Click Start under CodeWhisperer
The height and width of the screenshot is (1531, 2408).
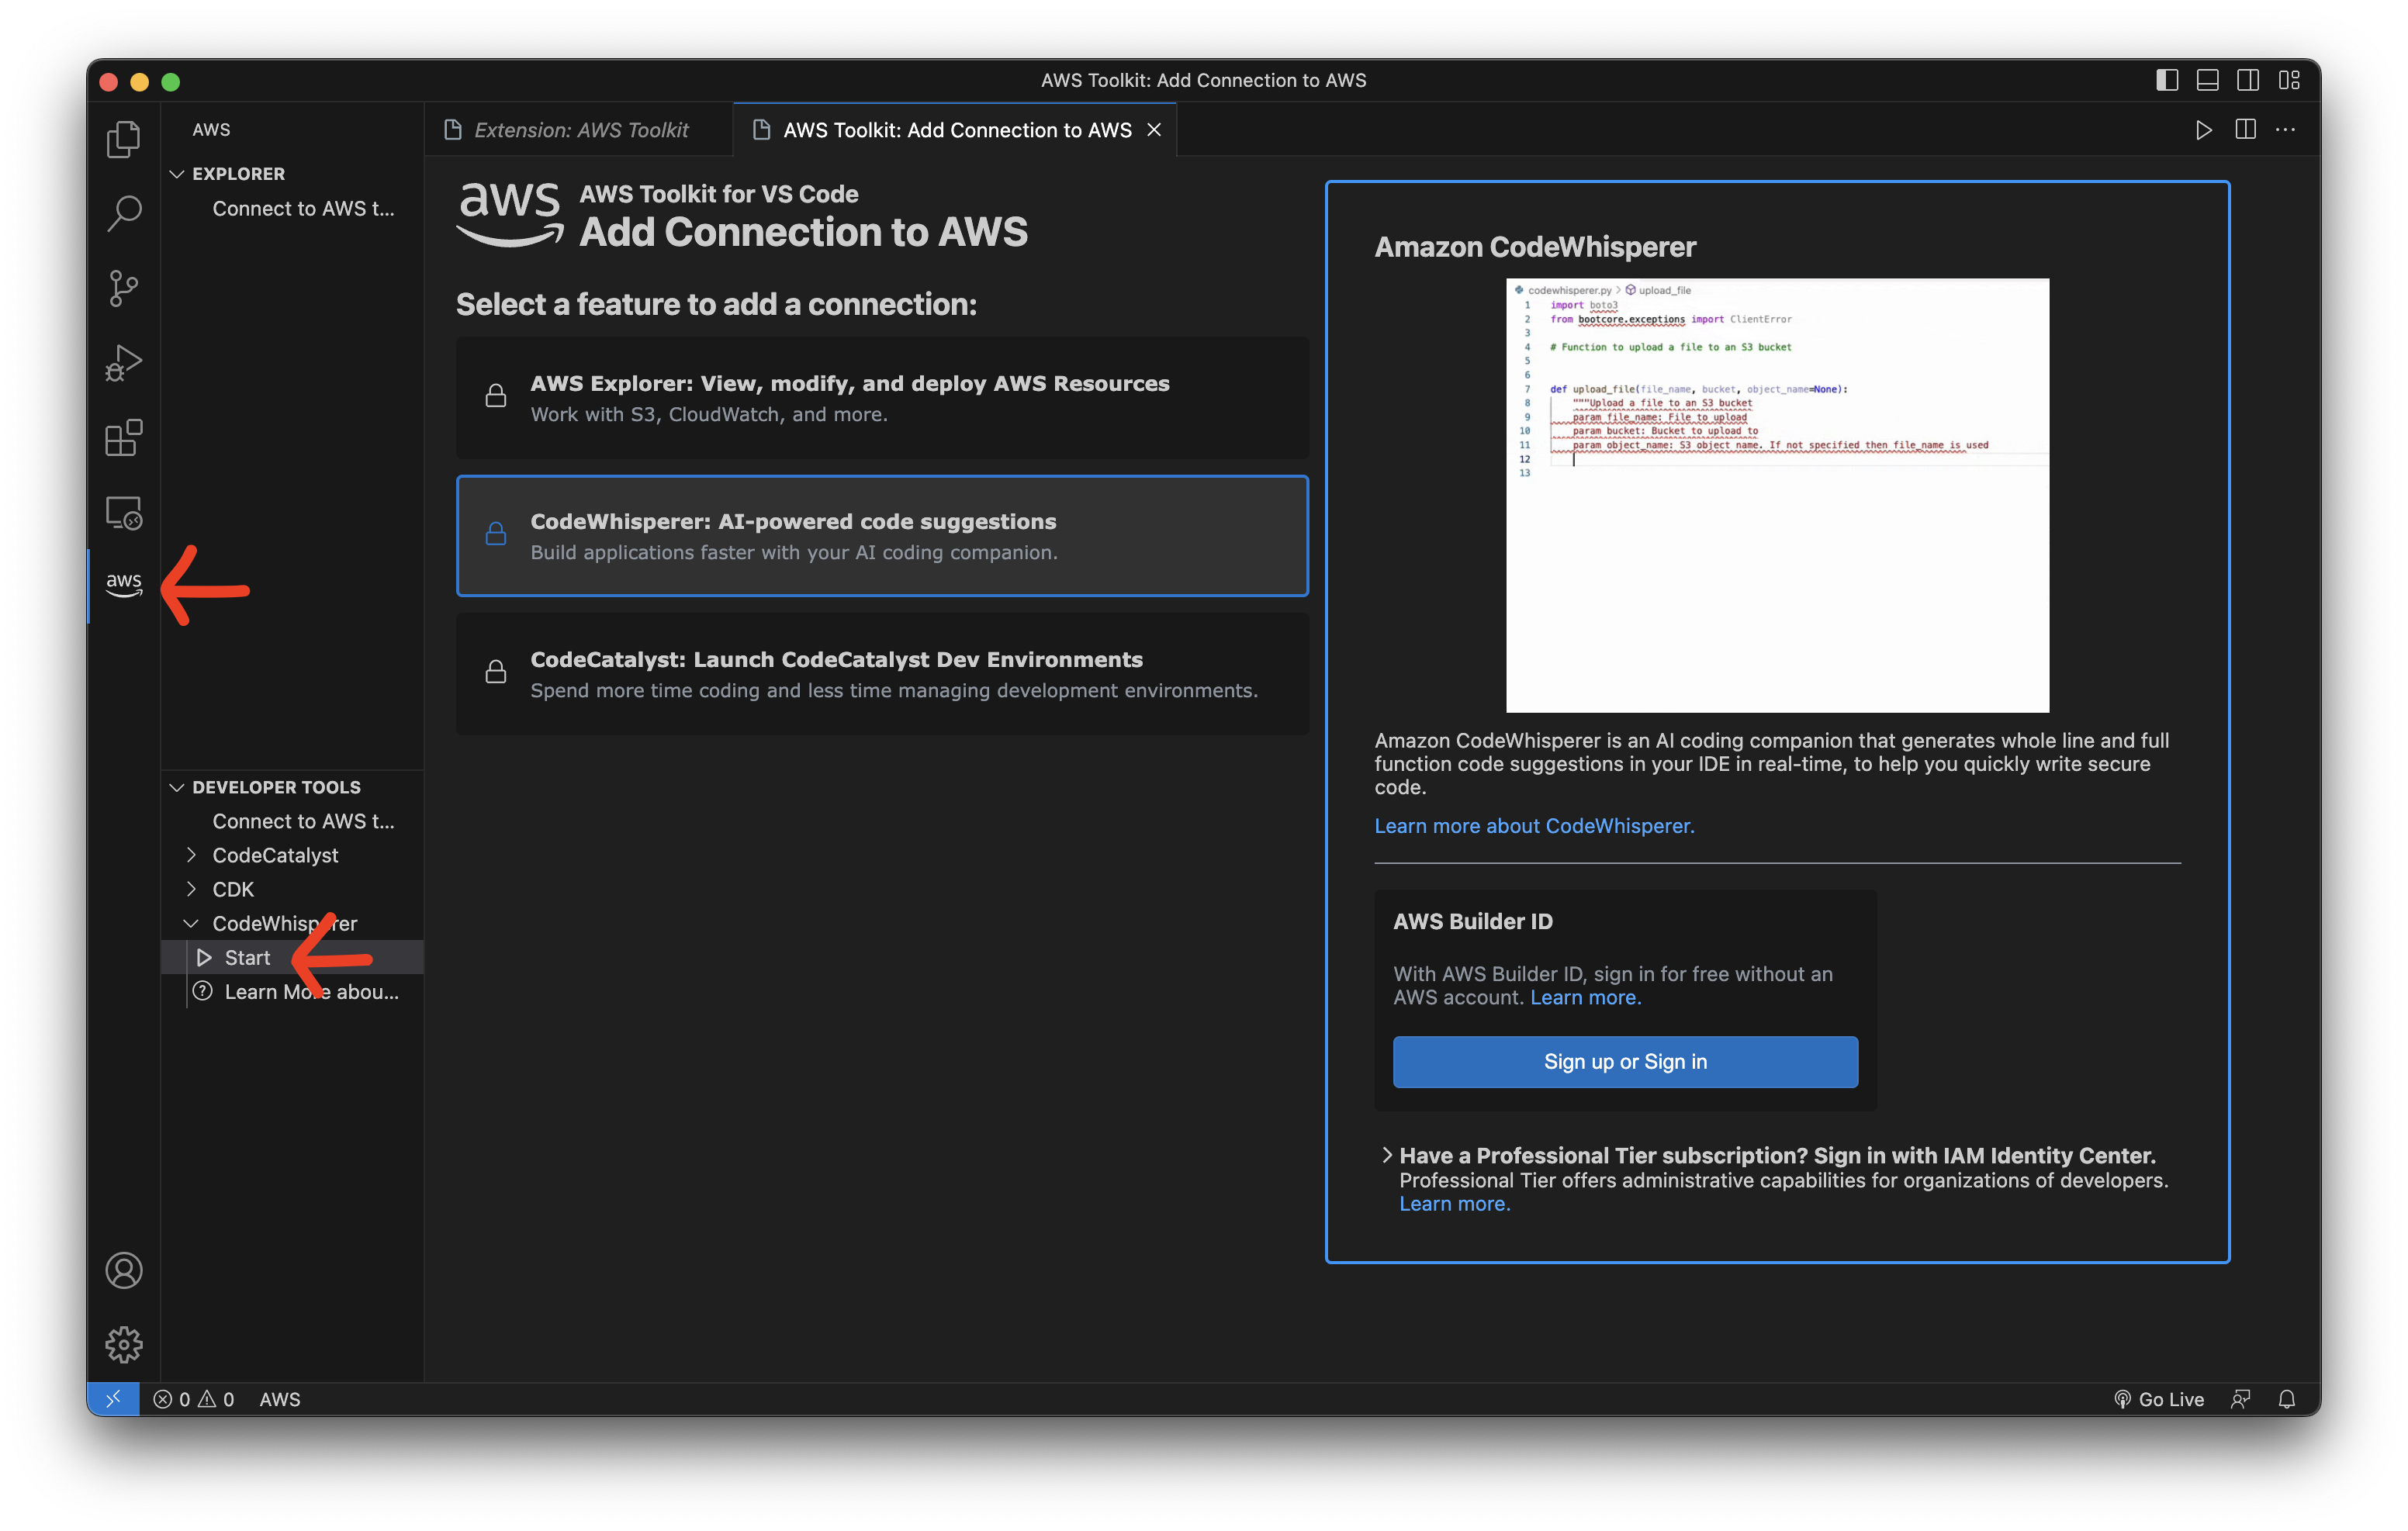(247, 958)
